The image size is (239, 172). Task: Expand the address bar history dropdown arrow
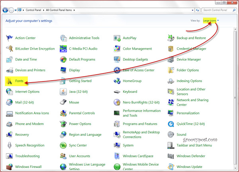click(192, 10)
